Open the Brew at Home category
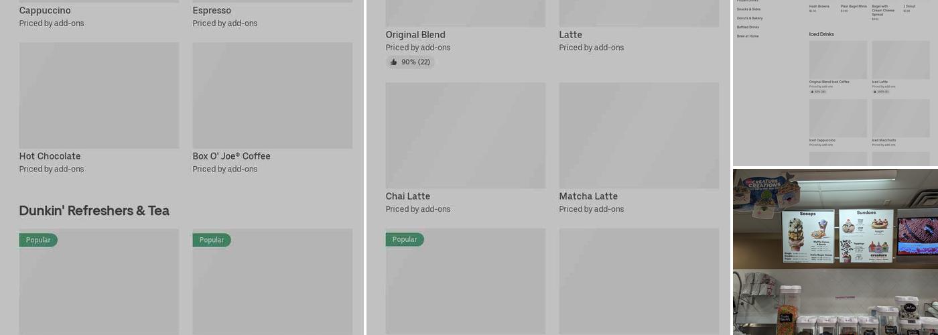 (x=748, y=36)
